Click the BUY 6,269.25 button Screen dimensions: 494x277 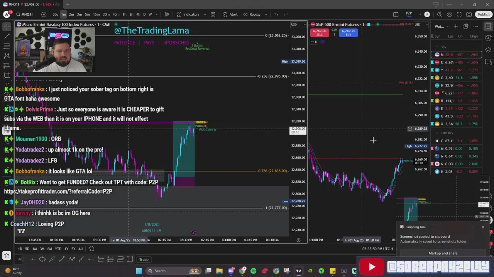(349, 33)
